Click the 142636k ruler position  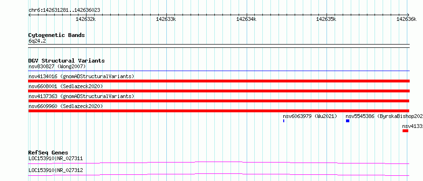(x=406, y=19)
